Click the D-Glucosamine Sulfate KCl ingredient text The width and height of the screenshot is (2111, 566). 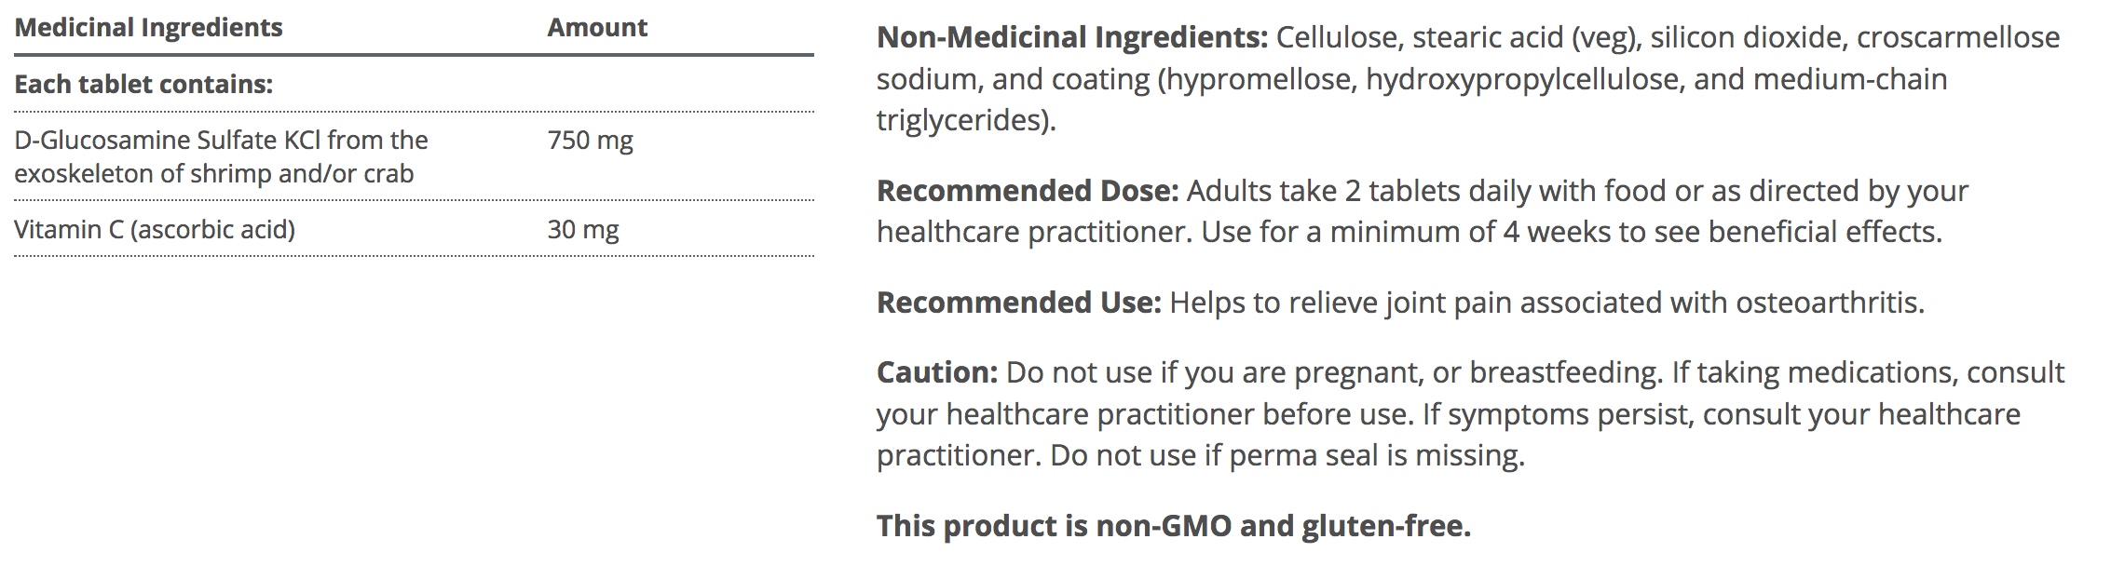point(221,141)
